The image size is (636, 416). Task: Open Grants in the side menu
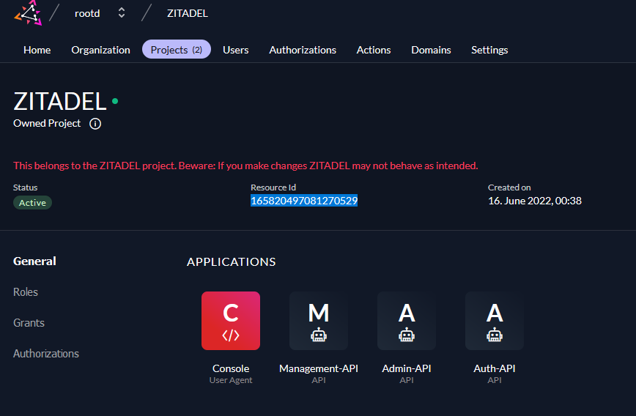point(29,323)
